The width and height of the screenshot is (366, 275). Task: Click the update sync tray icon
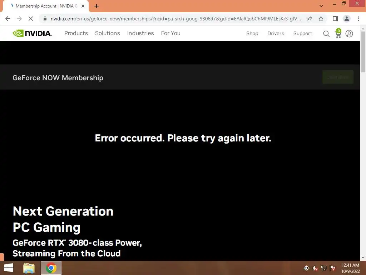pyautogui.click(x=306, y=268)
